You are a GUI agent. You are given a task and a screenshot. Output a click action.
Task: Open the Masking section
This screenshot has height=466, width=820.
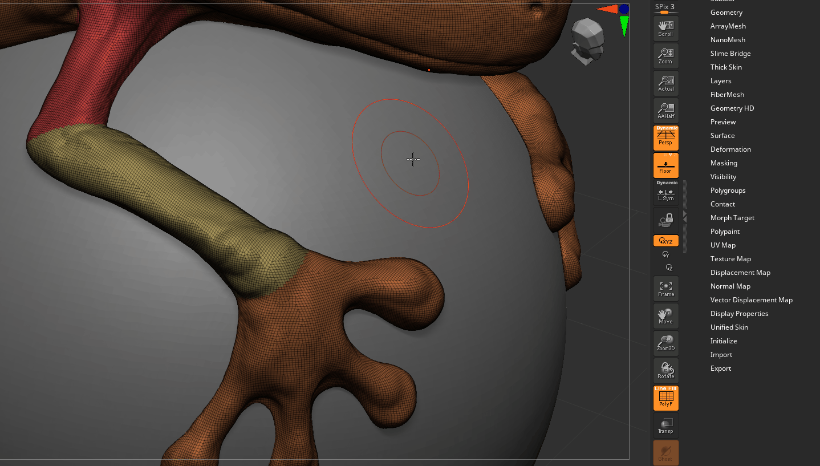coord(724,163)
